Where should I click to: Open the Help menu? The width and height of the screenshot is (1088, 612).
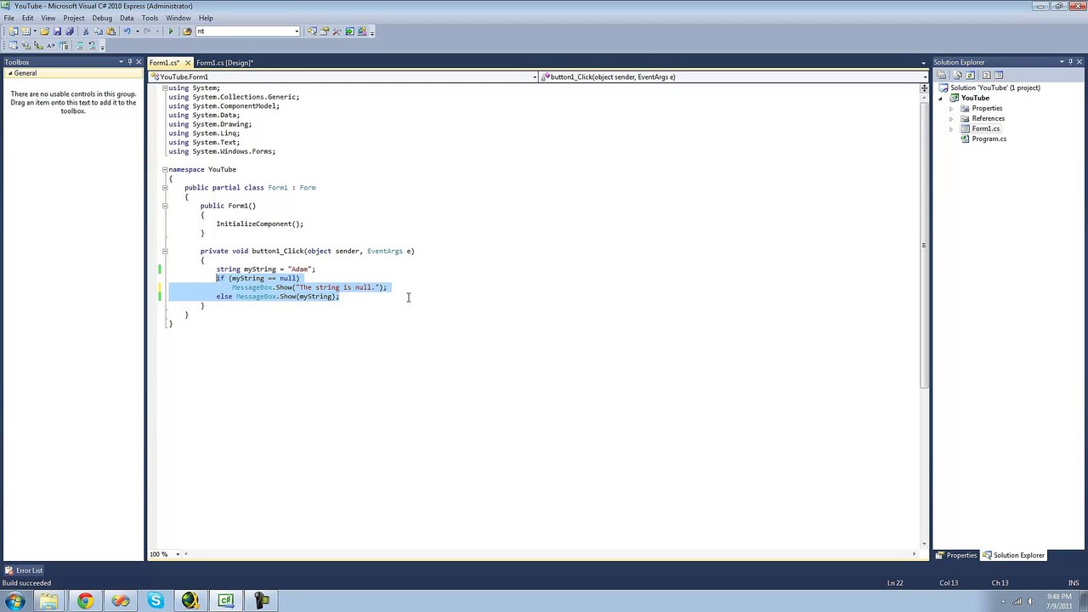point(206,18)
